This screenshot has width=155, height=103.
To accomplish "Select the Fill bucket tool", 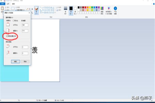I will [x=30, y=9].
